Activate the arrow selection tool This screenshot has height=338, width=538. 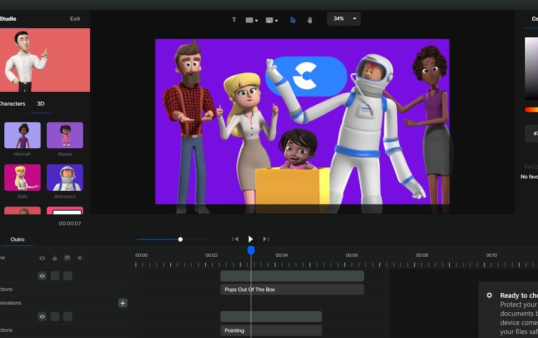click(x=293, y=20)
